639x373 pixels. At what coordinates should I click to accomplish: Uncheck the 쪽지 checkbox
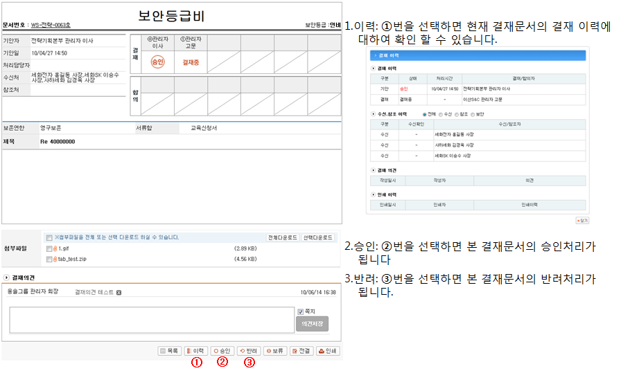[x=300, y=311]
